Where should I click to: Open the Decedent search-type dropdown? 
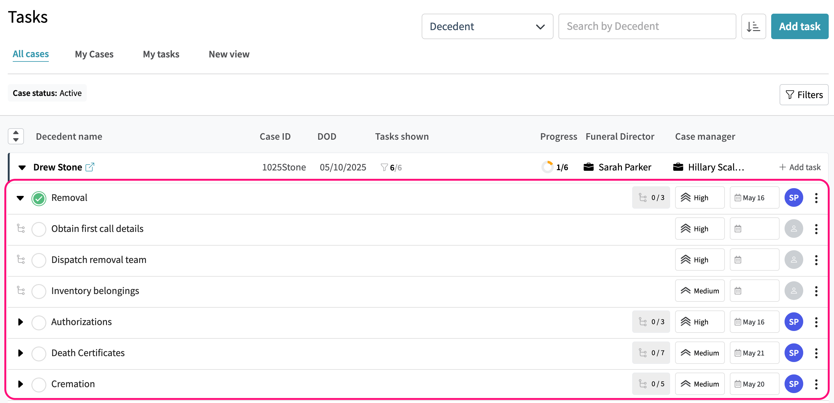tap(487, 26)
